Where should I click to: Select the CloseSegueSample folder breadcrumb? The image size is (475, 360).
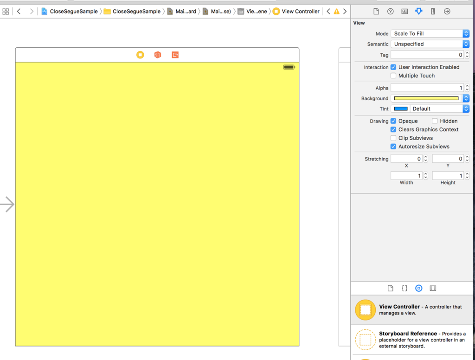tap(132, 12)
